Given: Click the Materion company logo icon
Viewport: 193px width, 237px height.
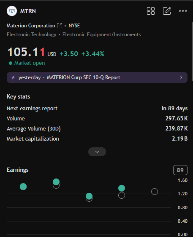Looking at the screenshot, I should point(12,11).
